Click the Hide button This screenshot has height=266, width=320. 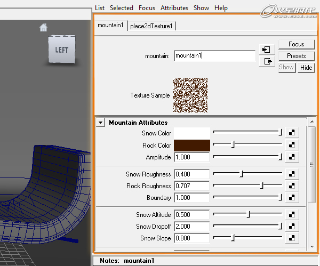tap(306, 67)
